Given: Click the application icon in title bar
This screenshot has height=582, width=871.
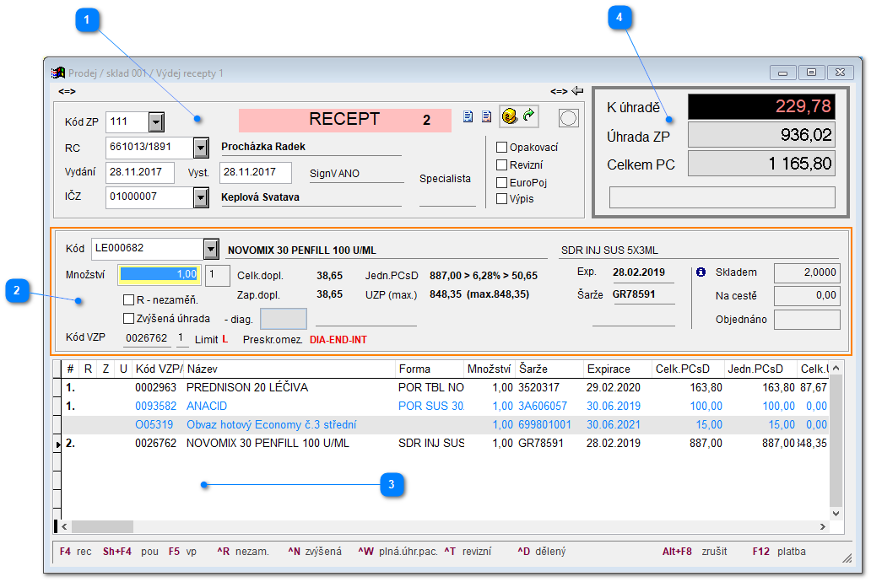Looking at the screenshot, I should pyautogui.click(x=57, y=73).
